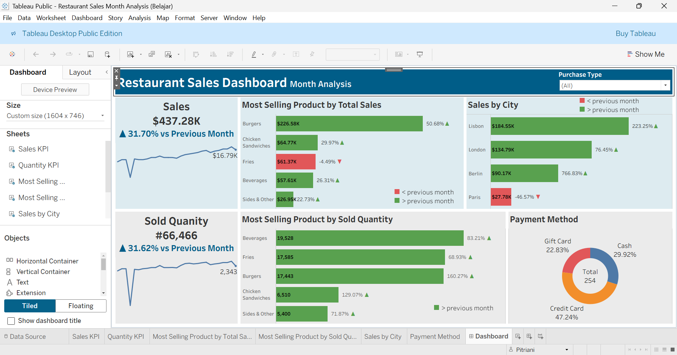This screenshot has width=677, height=355.
Task: Click the New Story icon in bottom tab bar
Action: [541, 337]
